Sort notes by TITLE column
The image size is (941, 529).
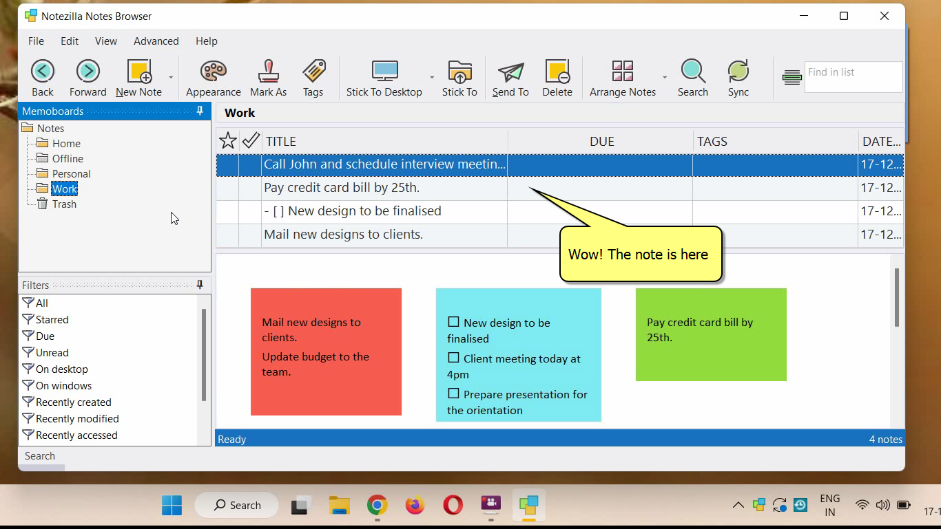tap(385, 141)
